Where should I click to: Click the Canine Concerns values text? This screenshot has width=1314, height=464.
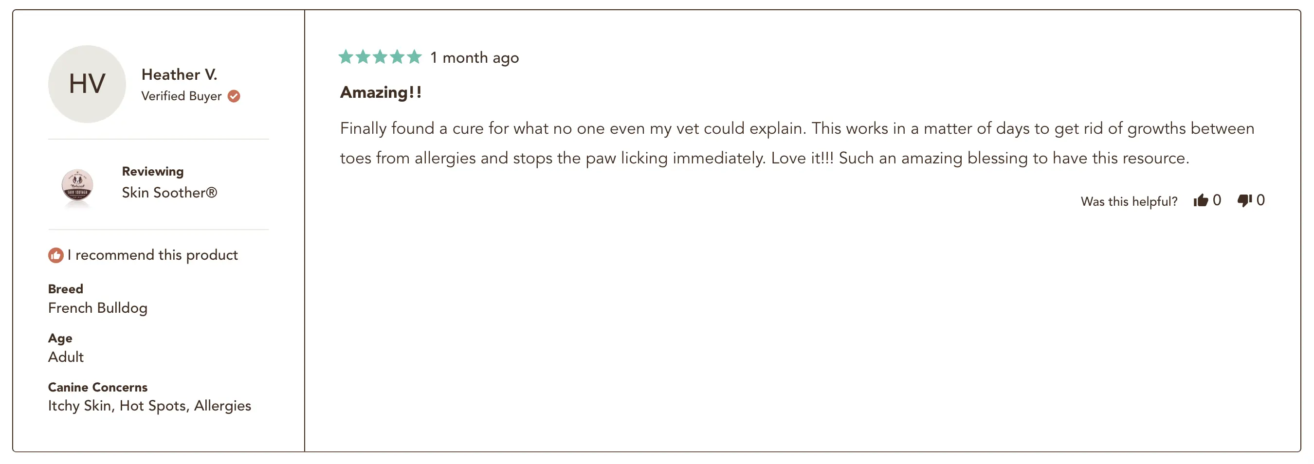pos(149,406)
